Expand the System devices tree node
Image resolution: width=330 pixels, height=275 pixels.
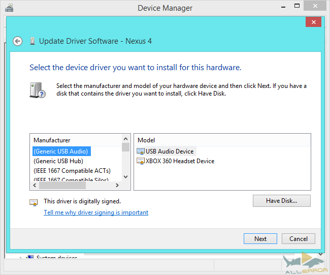click(x=20, y=258)
